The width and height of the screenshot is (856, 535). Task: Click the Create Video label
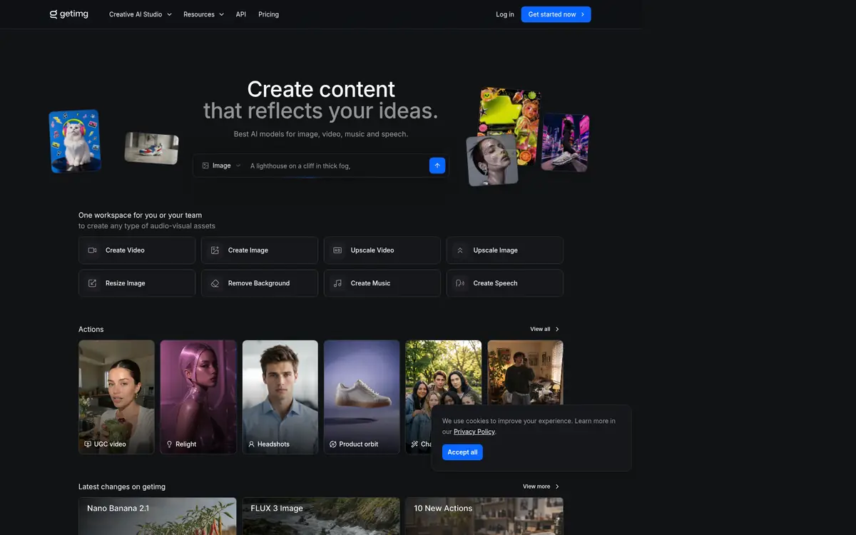tap(125, 250)
